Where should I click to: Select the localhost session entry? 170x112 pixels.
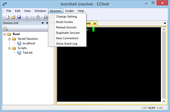click(29, 43)
